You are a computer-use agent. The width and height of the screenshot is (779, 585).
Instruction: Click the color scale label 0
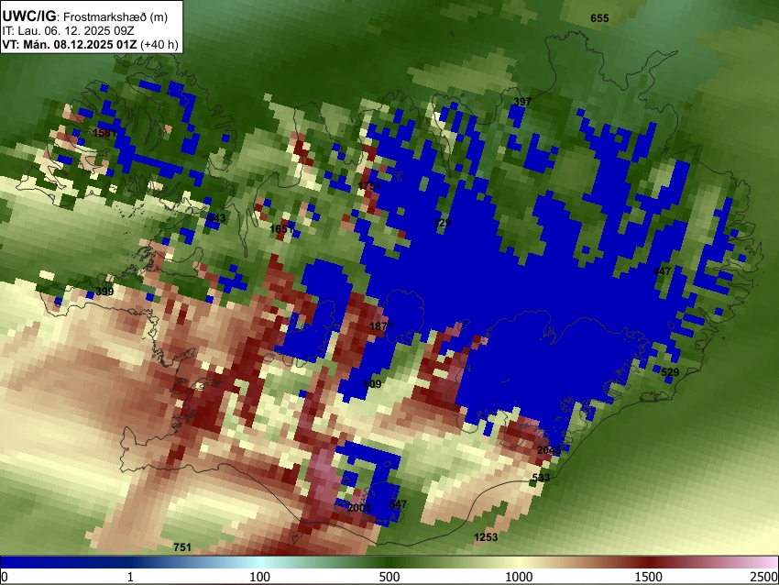click(x=5, y=577)
